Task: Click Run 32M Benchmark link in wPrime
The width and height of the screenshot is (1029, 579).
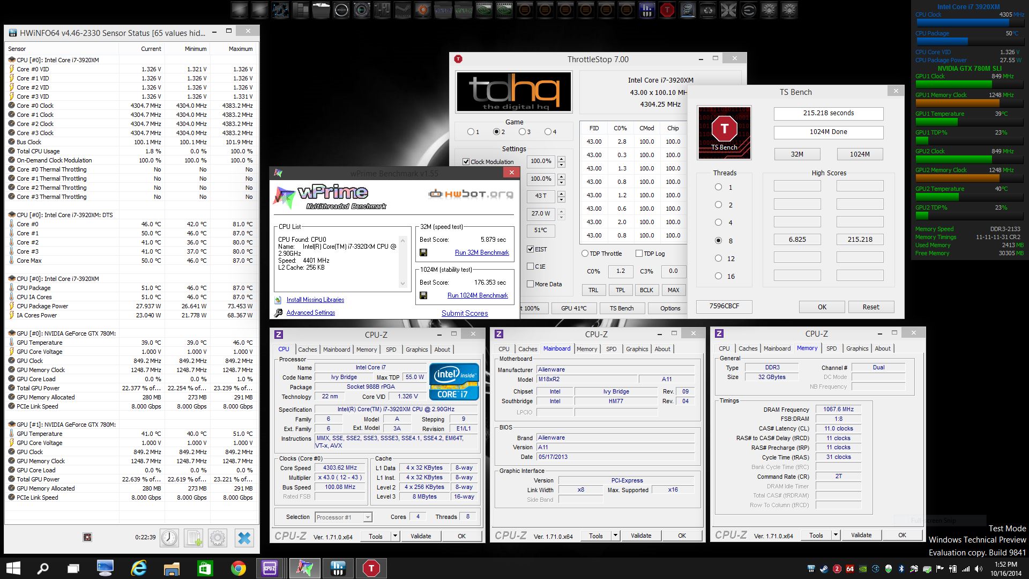Action: coord(482,253)
